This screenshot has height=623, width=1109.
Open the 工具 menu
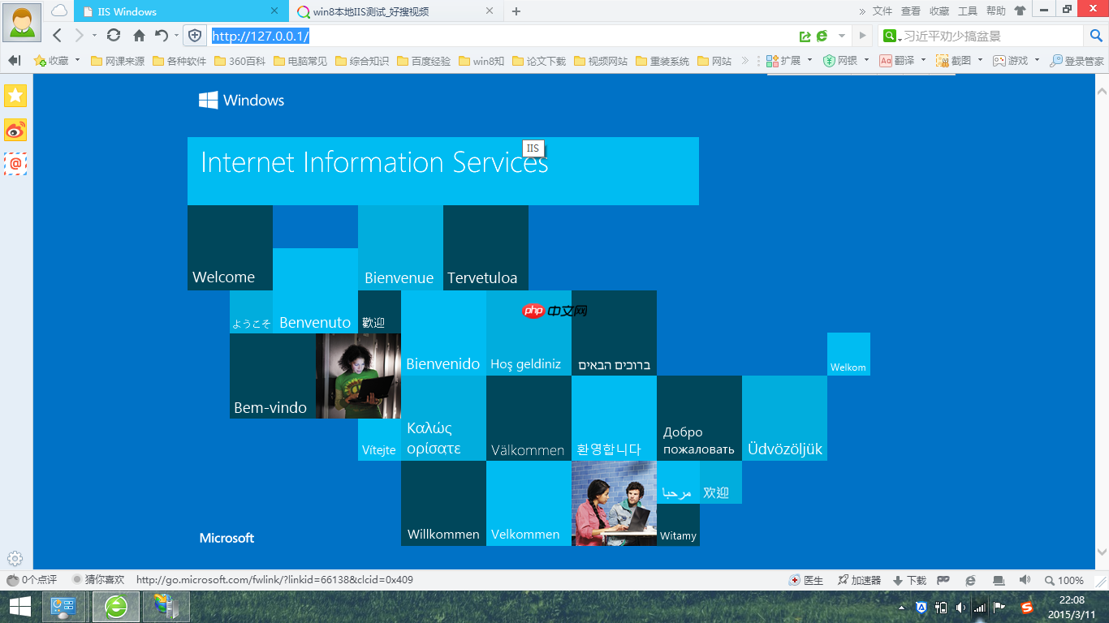[968, 11]
